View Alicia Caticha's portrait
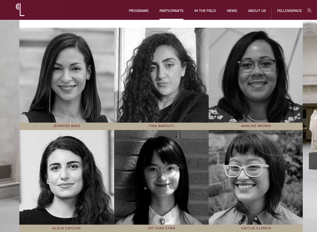 67,177
